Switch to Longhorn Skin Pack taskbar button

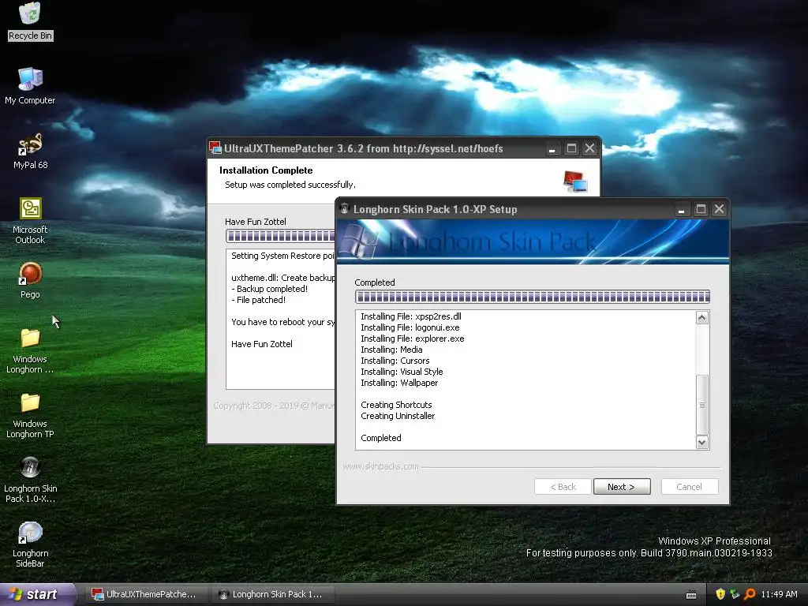[x=272, y=594]
